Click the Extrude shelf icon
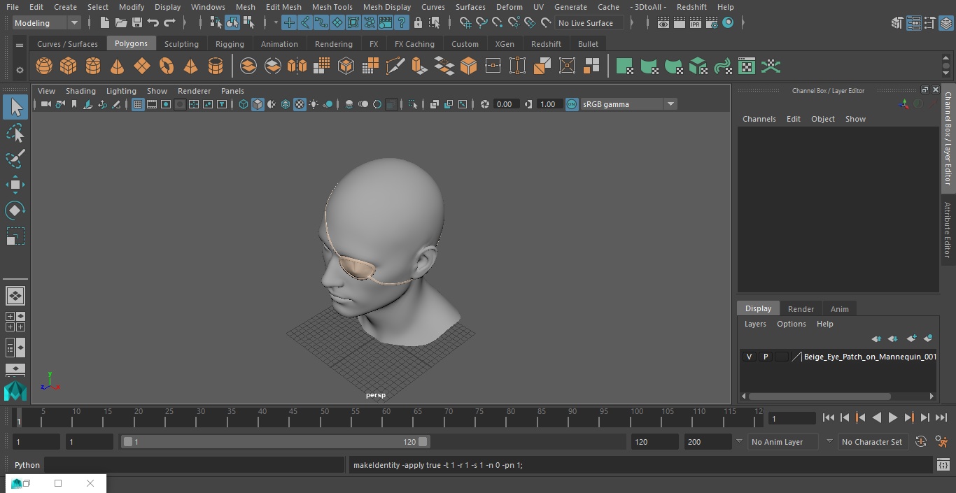Screen dimensions: 956x493 coord(419,66)
